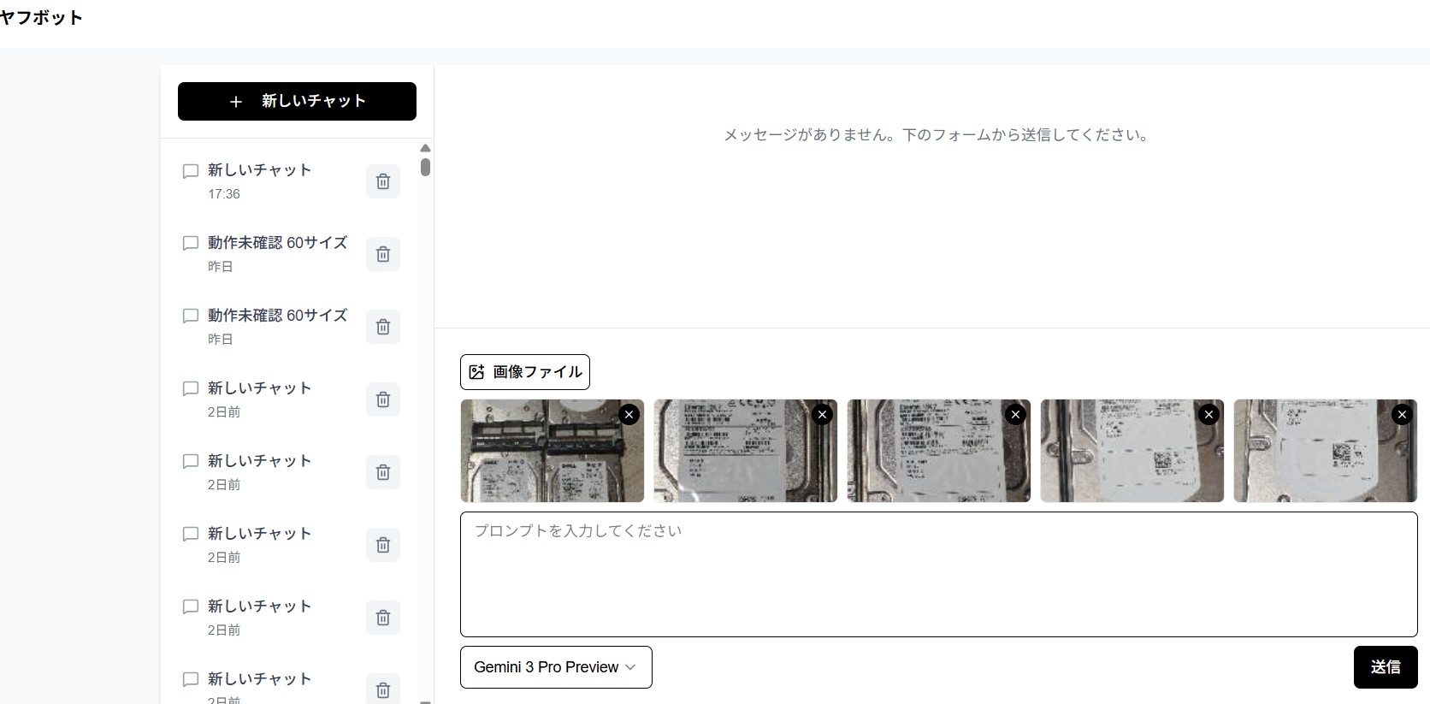This screenshot has height=704, width=1430.
Task: Open the Gemini 3 Pro Preview model dropdown
Action: coord(556,667)
